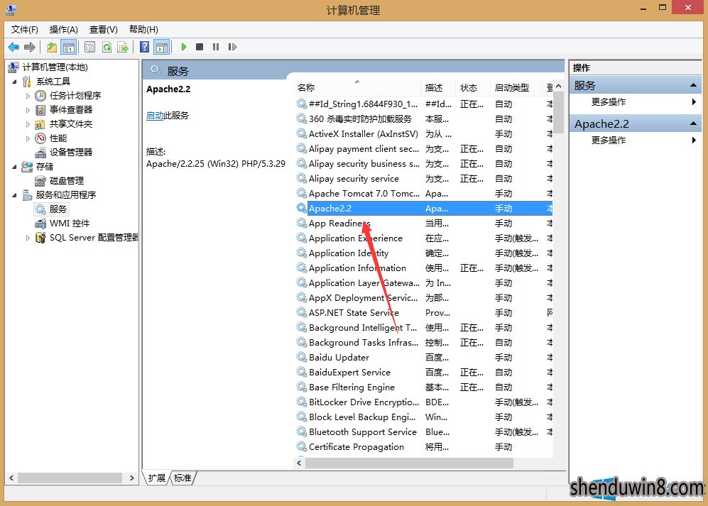
Task: Go forward with the toolbar right arrow
Action: (30, 47)
